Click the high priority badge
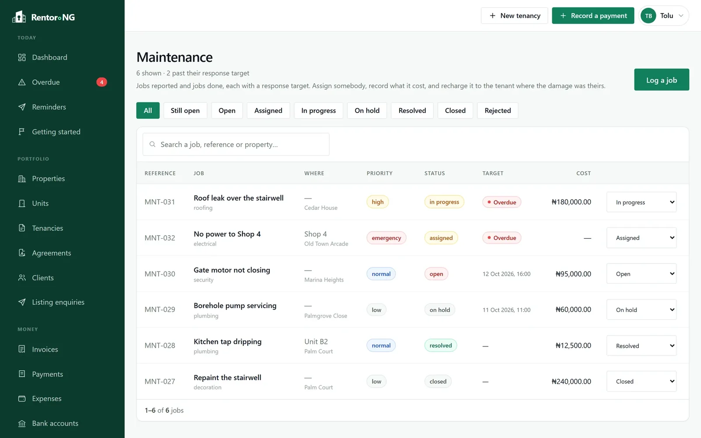This screenshot has height=438, width=701. pos(378,202)
